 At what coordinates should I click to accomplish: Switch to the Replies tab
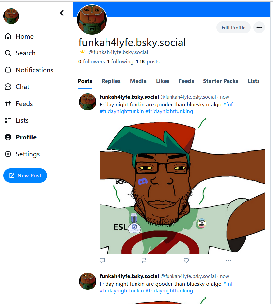click(111, 81)
